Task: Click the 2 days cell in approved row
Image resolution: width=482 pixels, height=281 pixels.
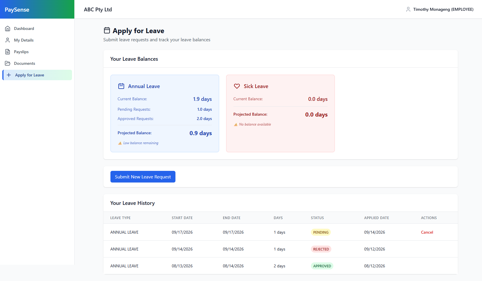Action: pyautogui.click(x=279, y=266)
